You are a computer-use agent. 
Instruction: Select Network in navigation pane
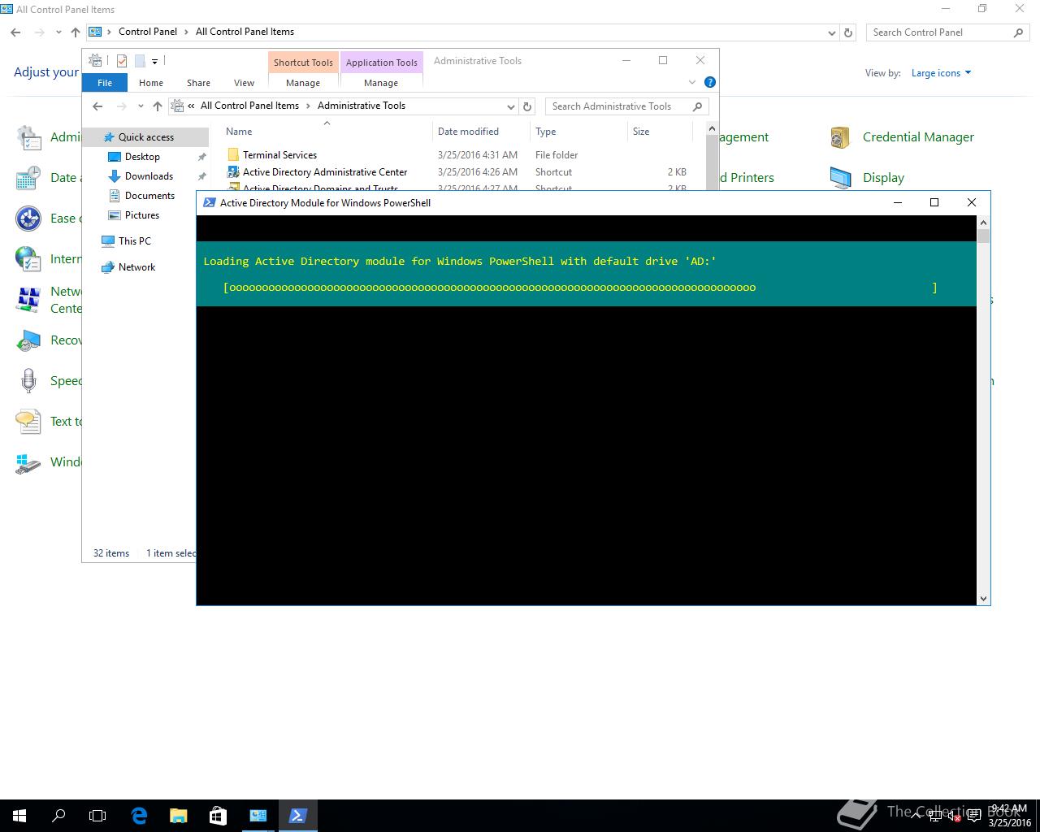136,267
